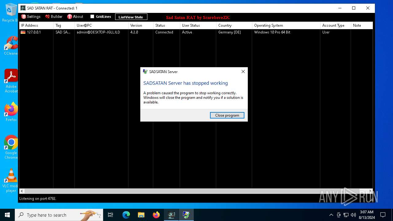
Task: Click the Settings menu icon
Action: click(24, 17)
